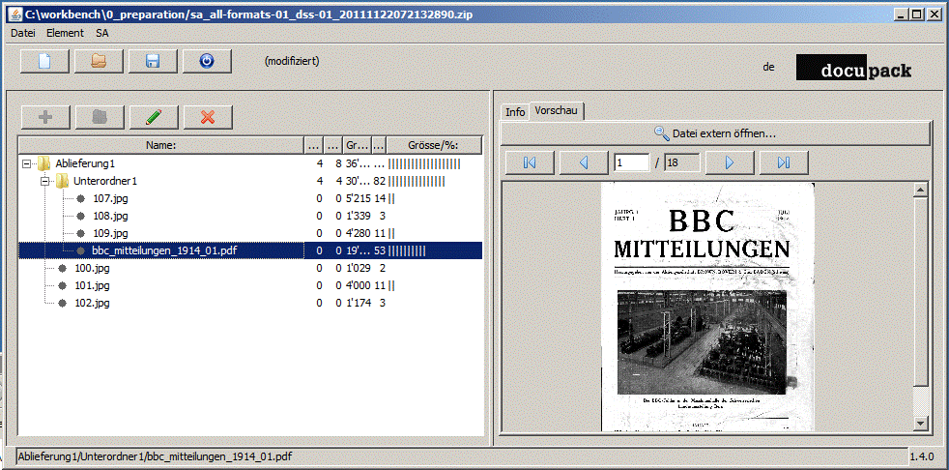Click the size value 4'280
Image resolution: width=949 pixels, height=470 pixels.
click(x=359, y=233)
